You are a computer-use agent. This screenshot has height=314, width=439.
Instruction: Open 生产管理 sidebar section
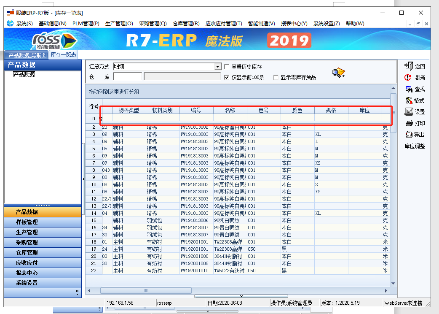43,232
